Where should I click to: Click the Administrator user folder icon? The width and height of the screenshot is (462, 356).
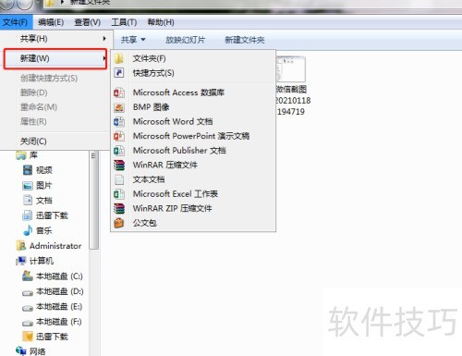pyautogui.click(x=21, y=246)
